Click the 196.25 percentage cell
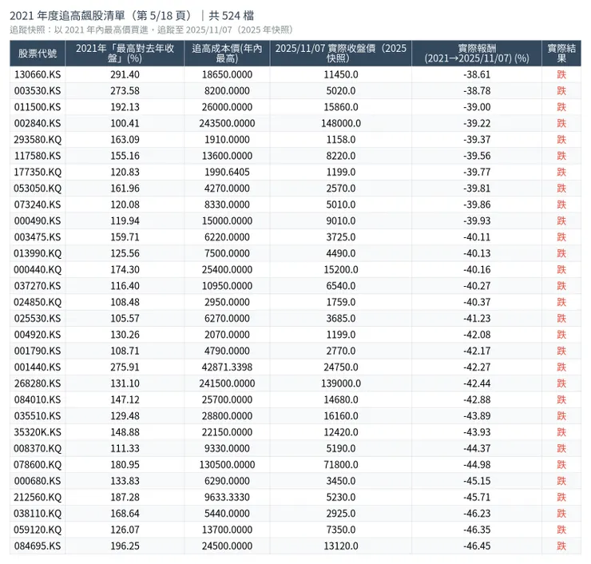591x564 pixels. 125,546
